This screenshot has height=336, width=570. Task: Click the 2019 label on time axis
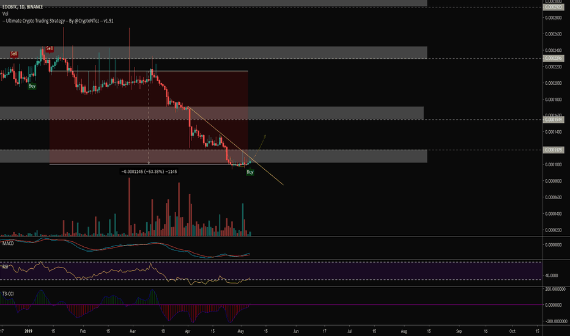pos(28,331)
